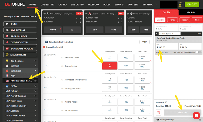Open Props Builder
Screen dimensions: 203x122
coord(20,36)
